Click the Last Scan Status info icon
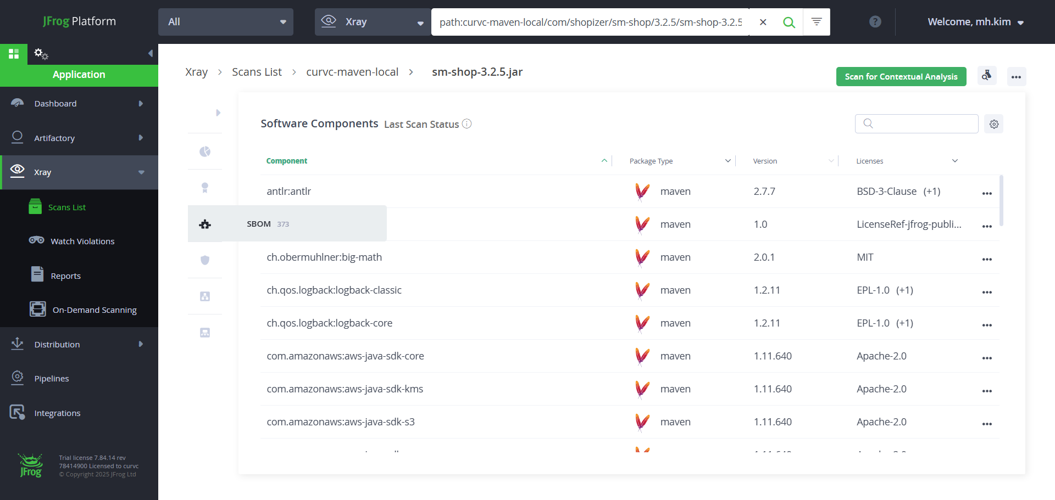The width and height of the screenshot is (1055, 500). 467,124
